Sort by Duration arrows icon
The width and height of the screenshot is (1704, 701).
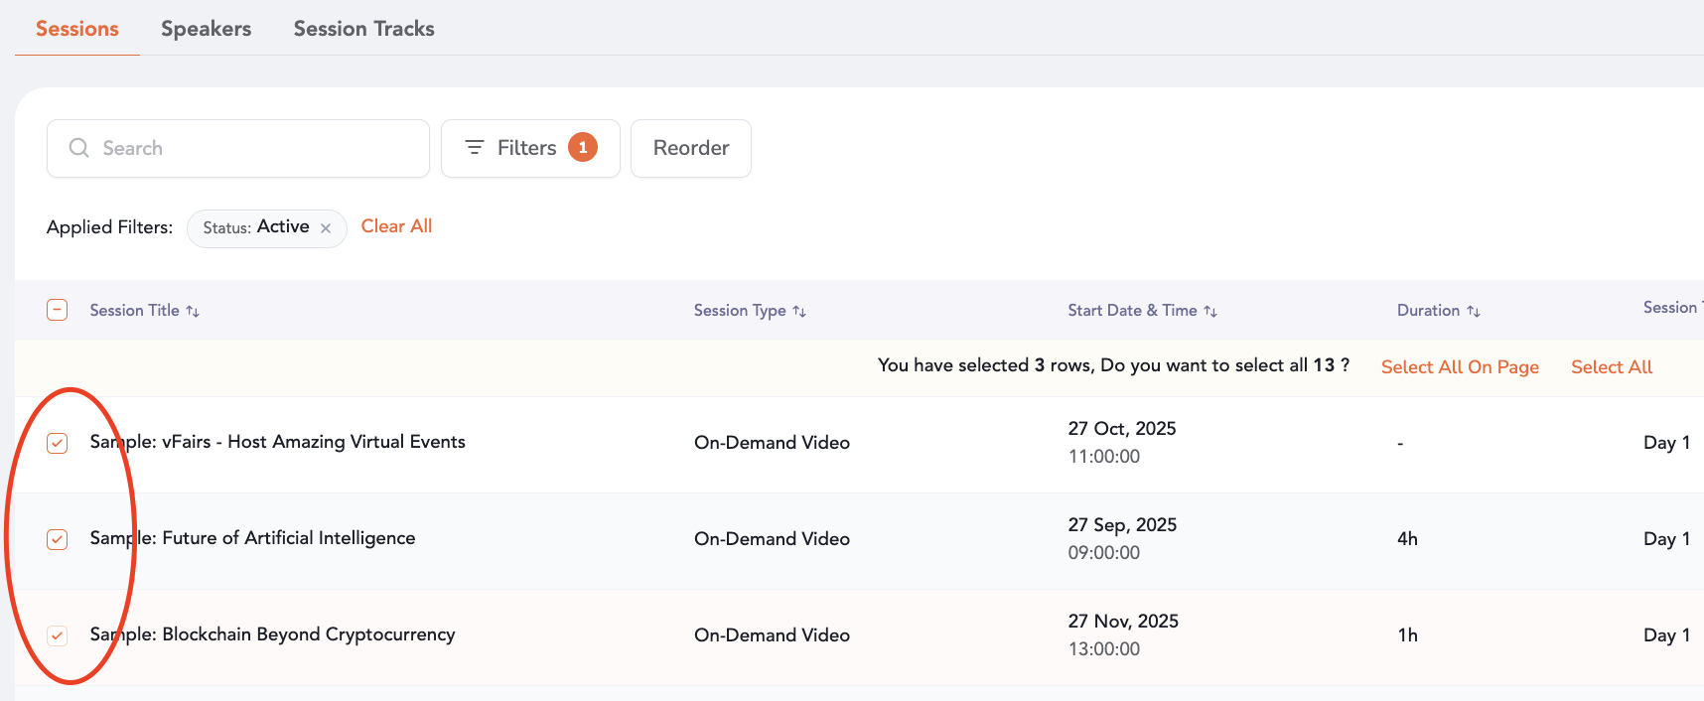1474,312
